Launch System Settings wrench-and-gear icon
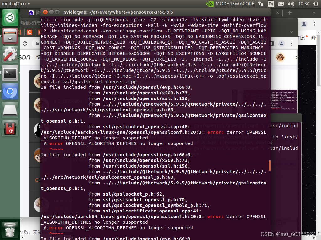The height and width of the screenshot is (240, 321). tap(10, 54)
